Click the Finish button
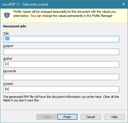This screenshot has width=128, height=123. click(67, 117)
